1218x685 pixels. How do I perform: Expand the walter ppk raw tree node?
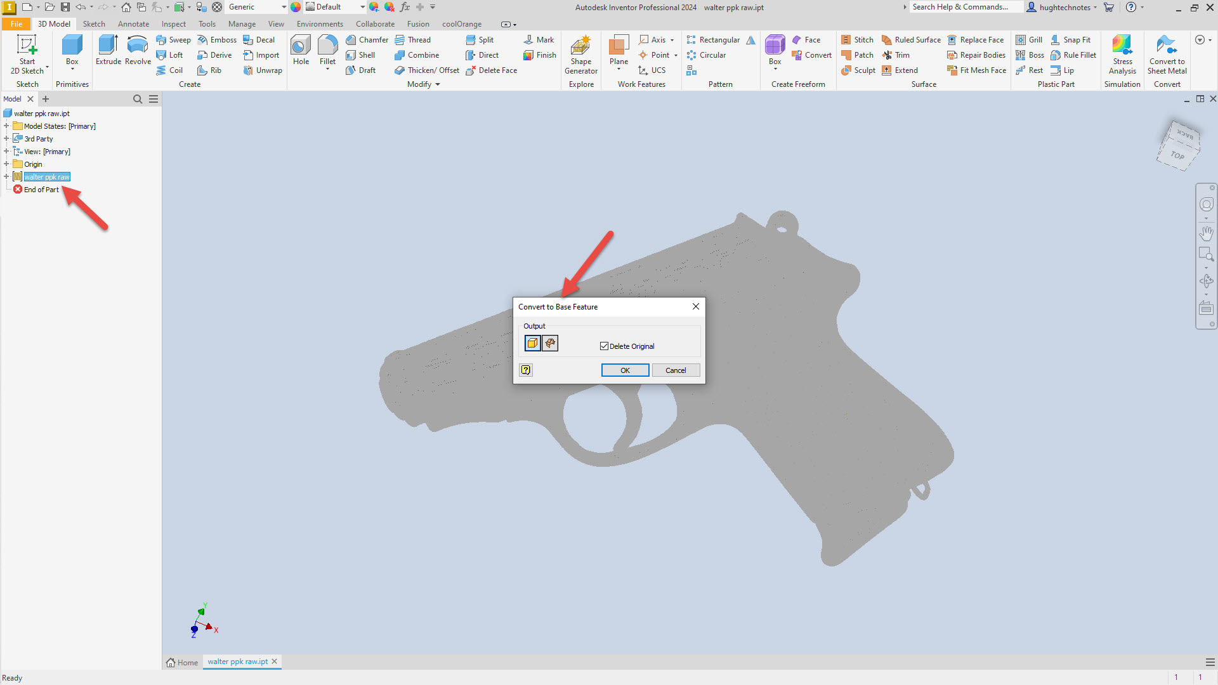click(6, 176)
